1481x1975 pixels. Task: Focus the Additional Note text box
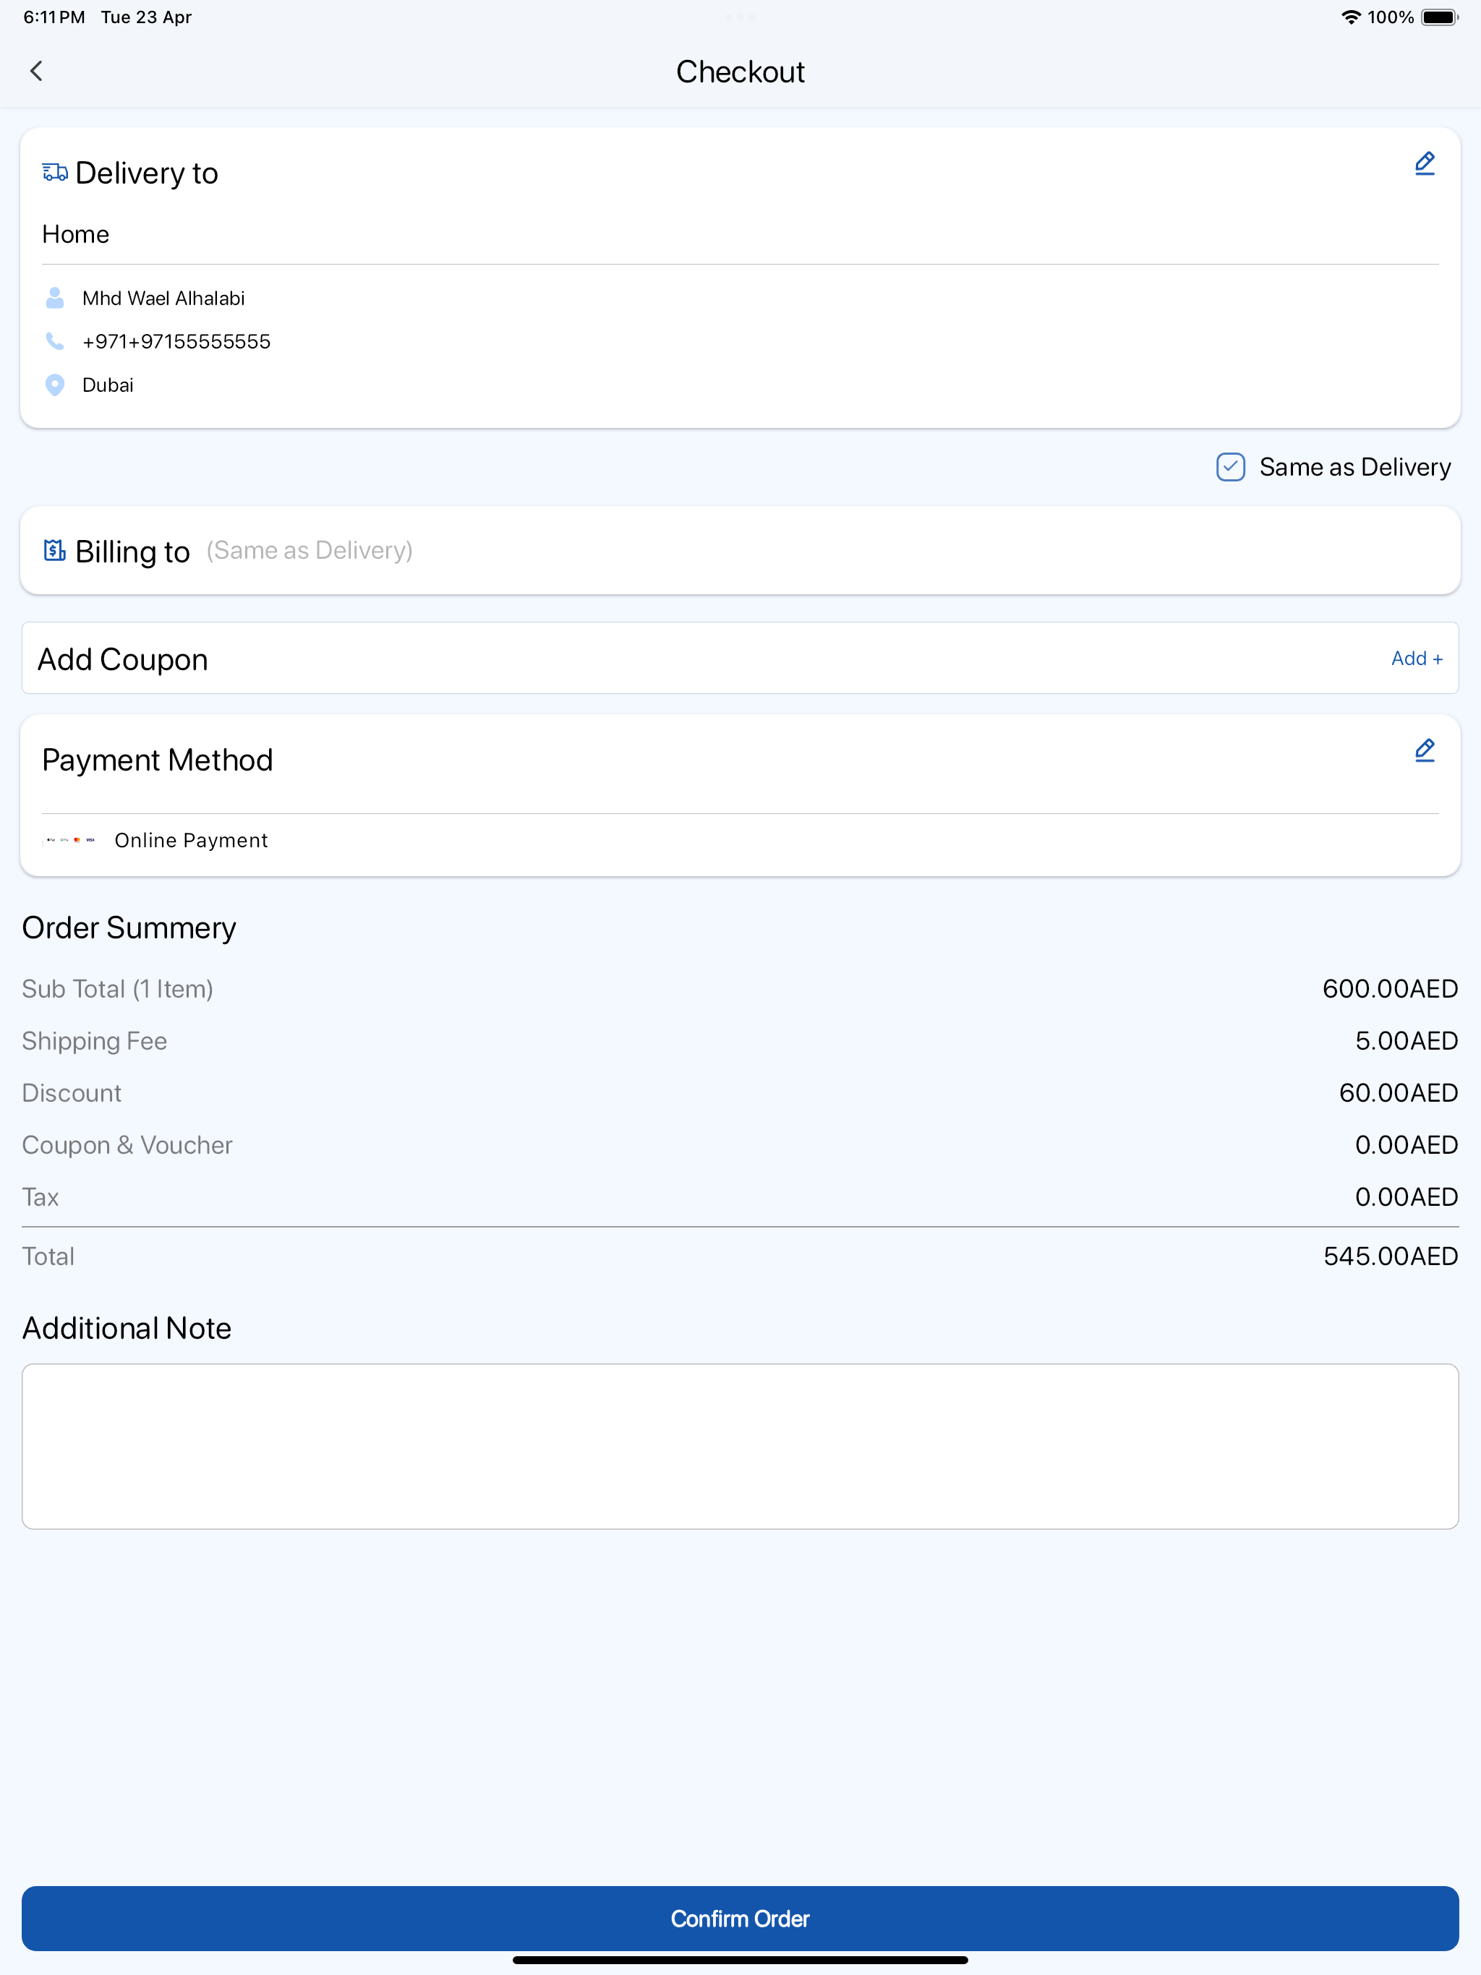tap(740, 1446)
